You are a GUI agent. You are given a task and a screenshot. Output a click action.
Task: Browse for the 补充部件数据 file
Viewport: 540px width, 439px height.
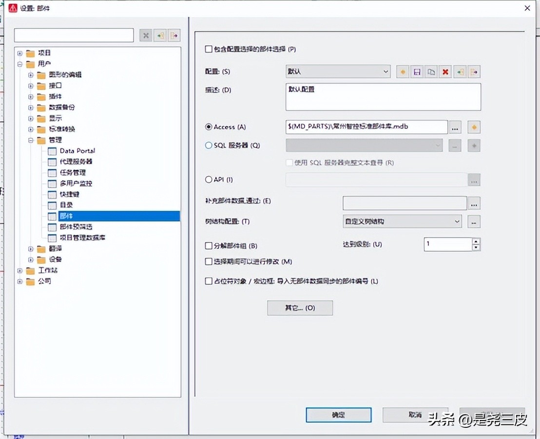pyautogui.click(x=474, y=203)
